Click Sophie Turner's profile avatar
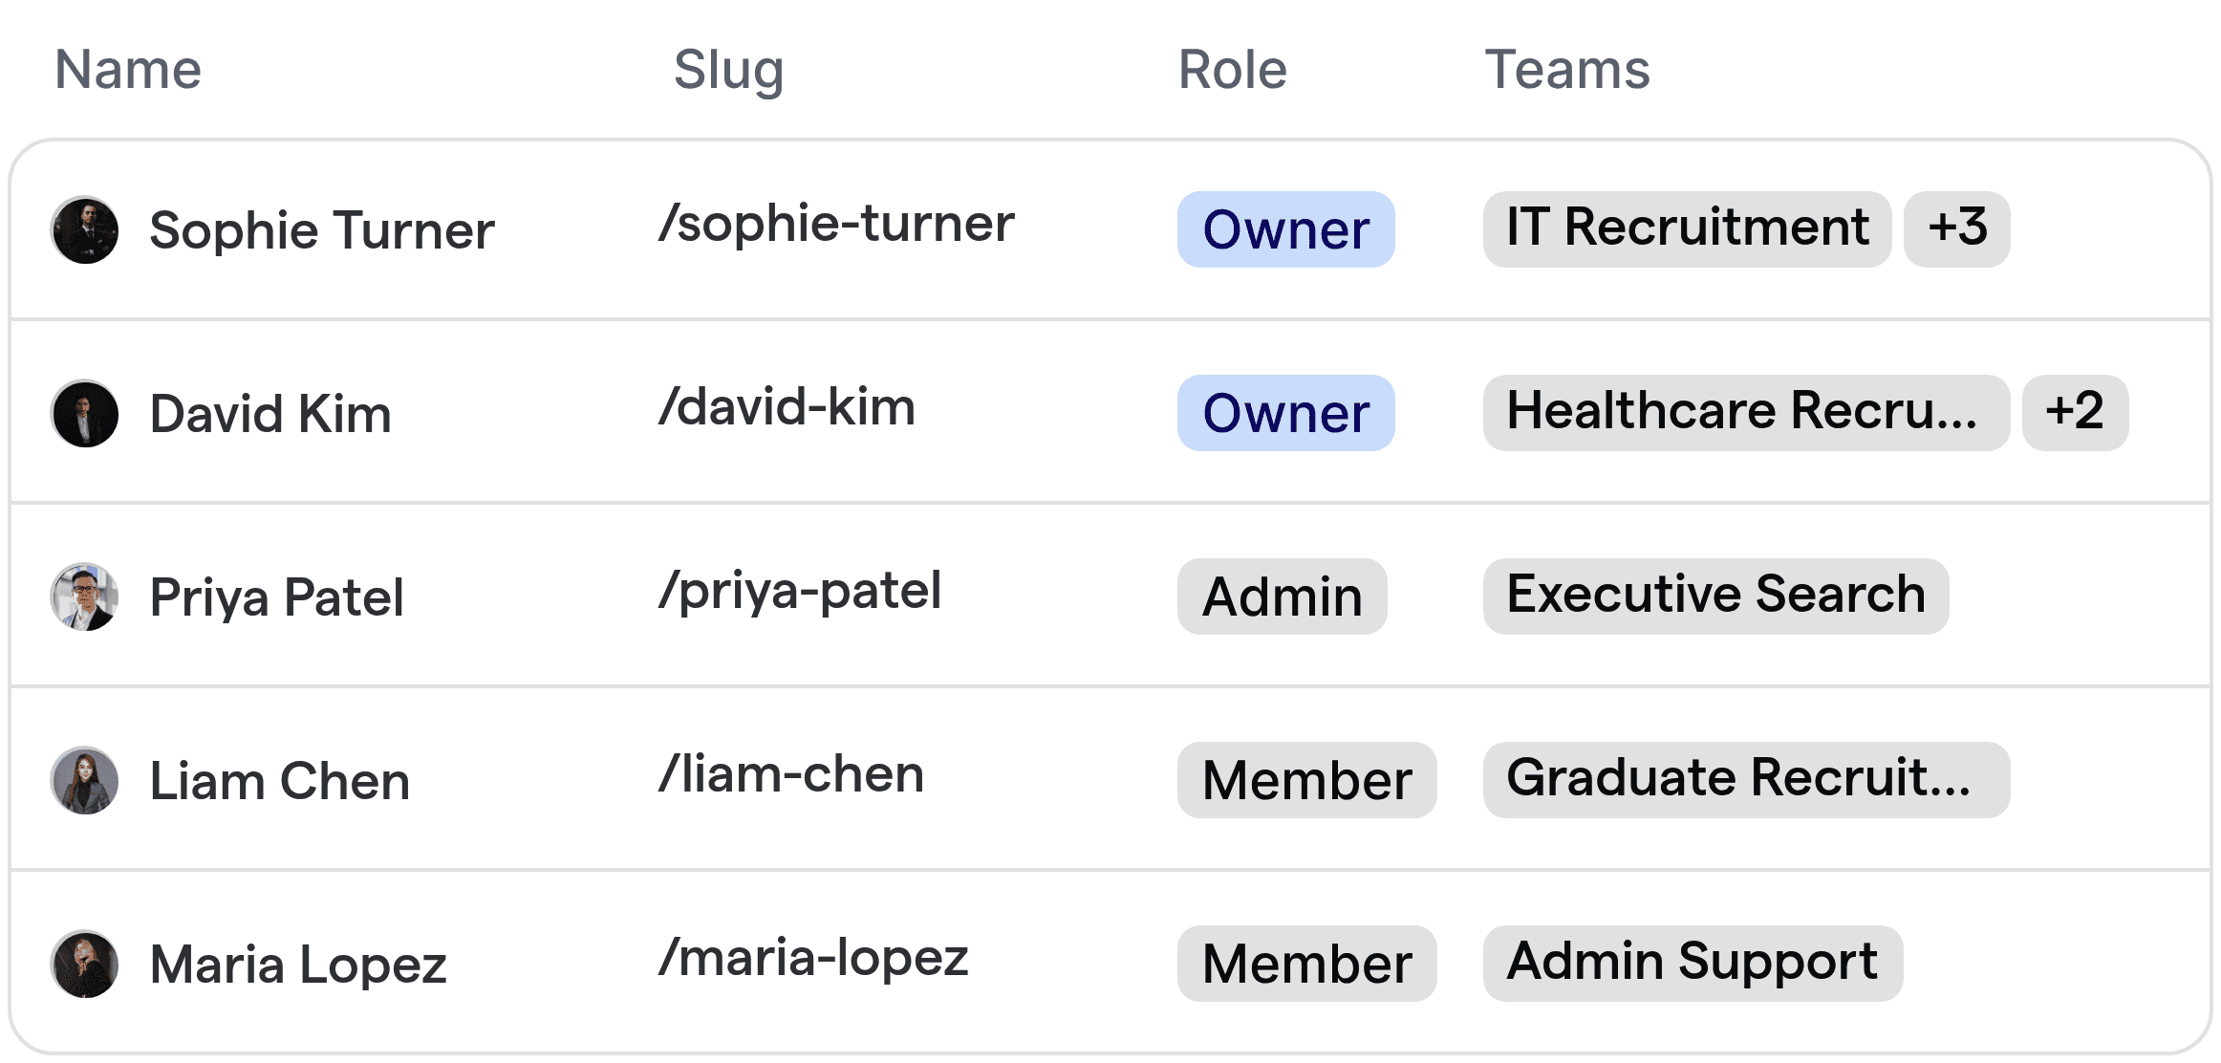This screenshot has width=2221, height=1063. tap(84, 229)
